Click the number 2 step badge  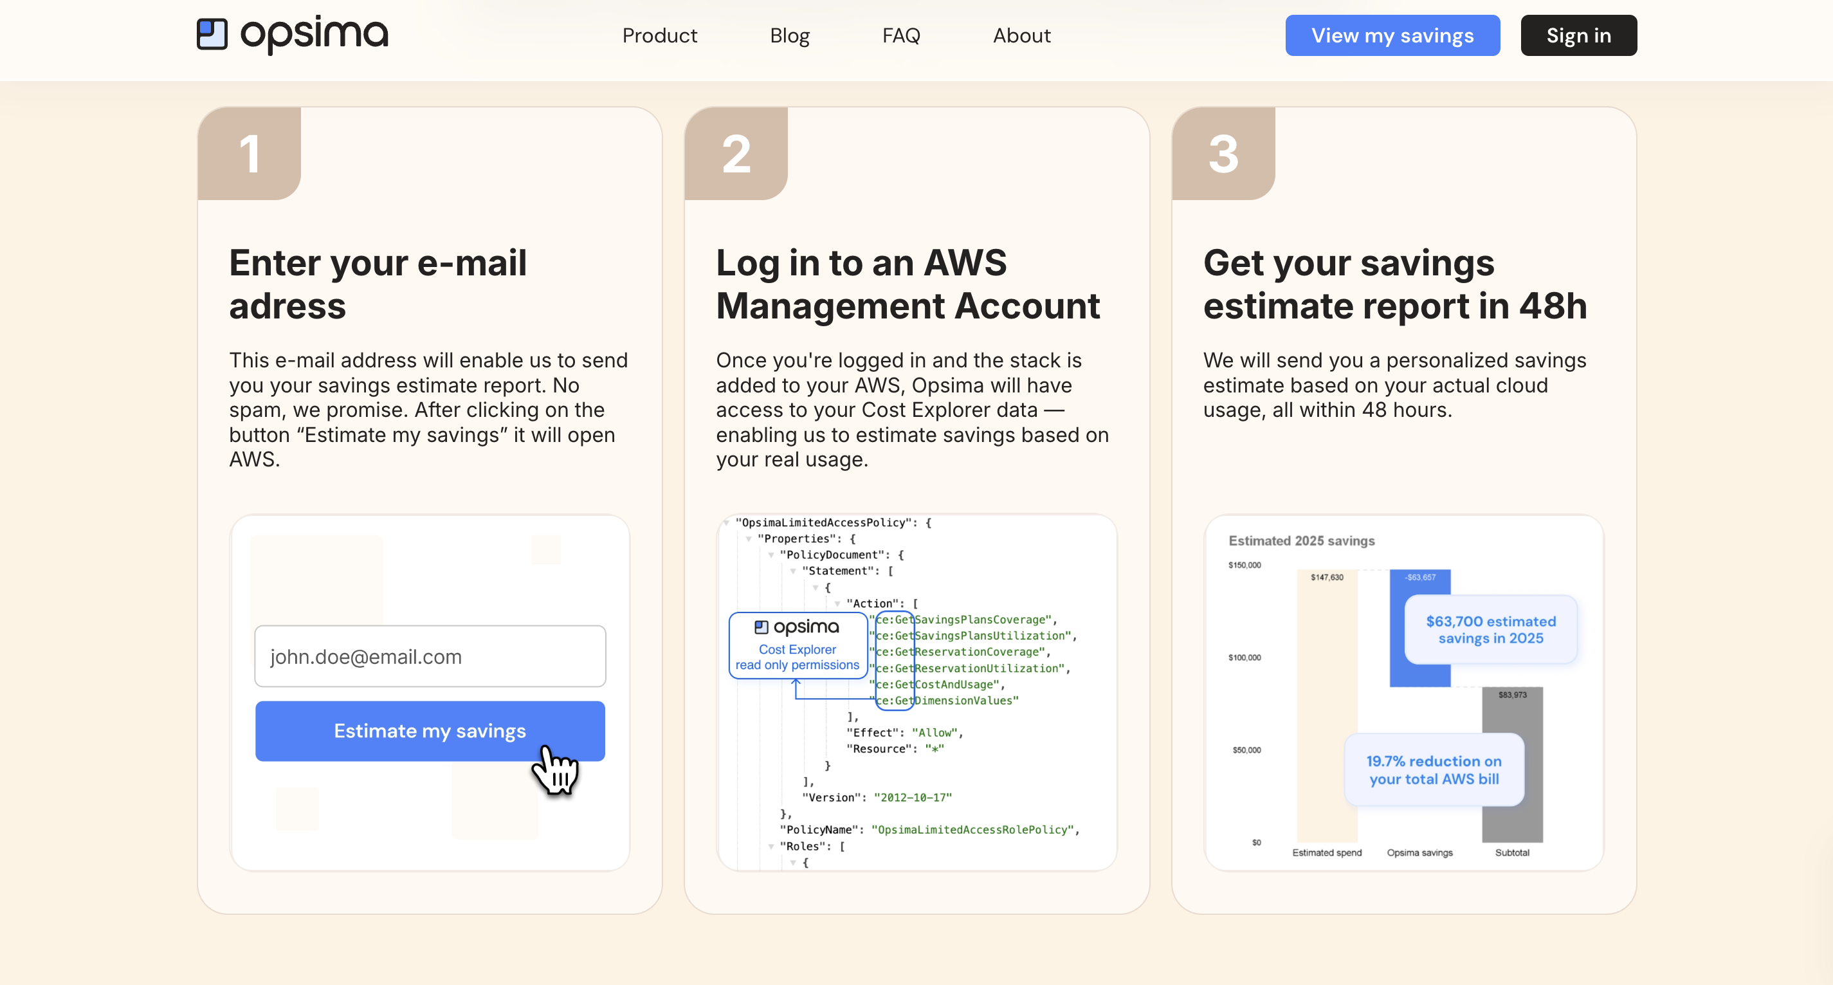pyautogui.click(x=736, y=153)
